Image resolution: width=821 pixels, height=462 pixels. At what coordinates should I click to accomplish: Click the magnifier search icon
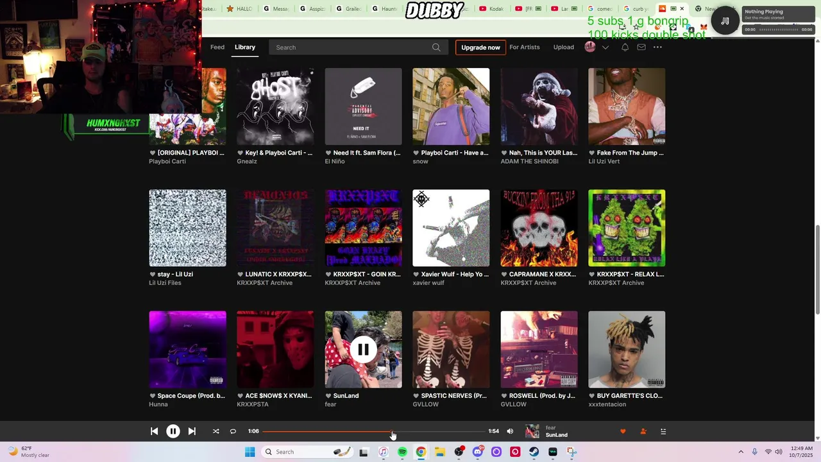click(436, 47)
